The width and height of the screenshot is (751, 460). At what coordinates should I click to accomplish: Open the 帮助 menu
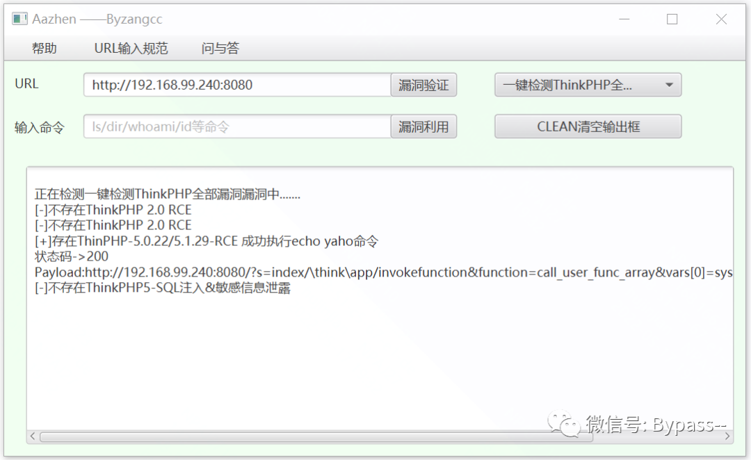(x=44, y=49)
